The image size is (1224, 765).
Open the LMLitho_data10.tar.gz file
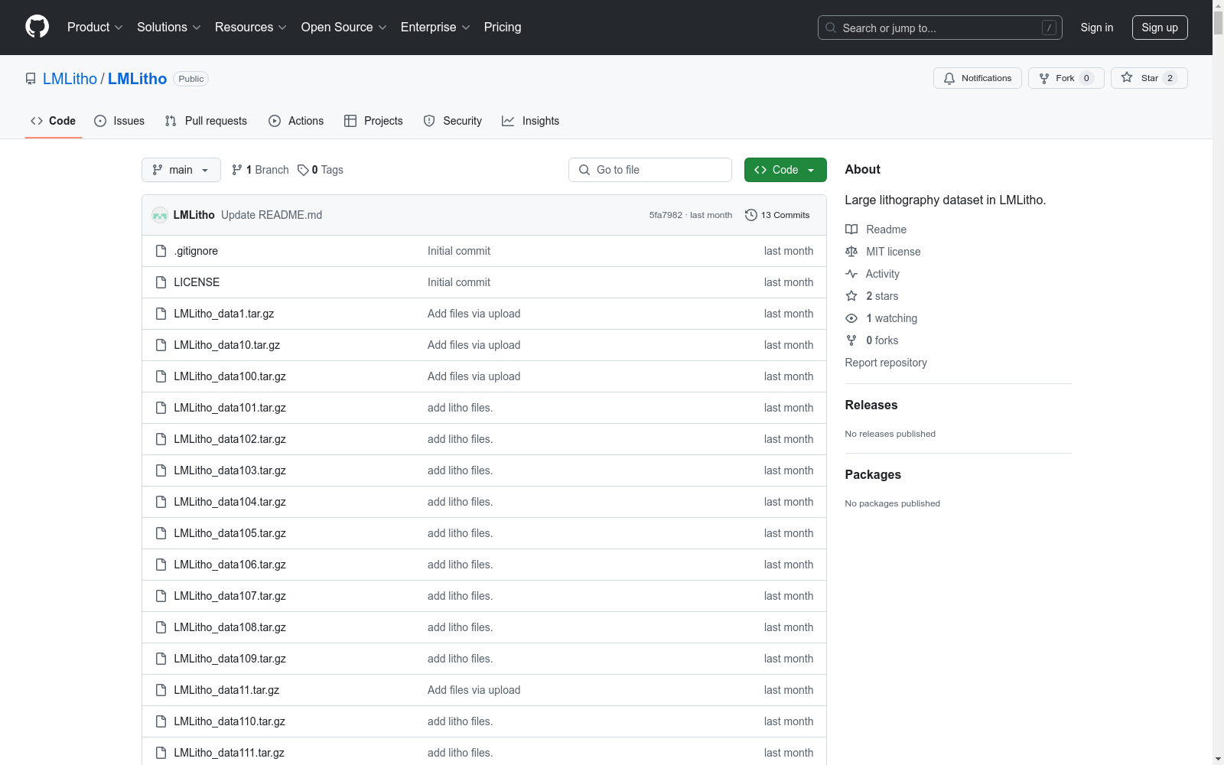pyautogui.click(x=226, y=345)
